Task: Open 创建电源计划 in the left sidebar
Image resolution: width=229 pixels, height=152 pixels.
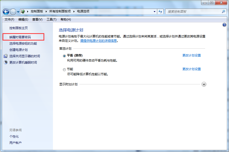Action: click(x=19, y=50)
